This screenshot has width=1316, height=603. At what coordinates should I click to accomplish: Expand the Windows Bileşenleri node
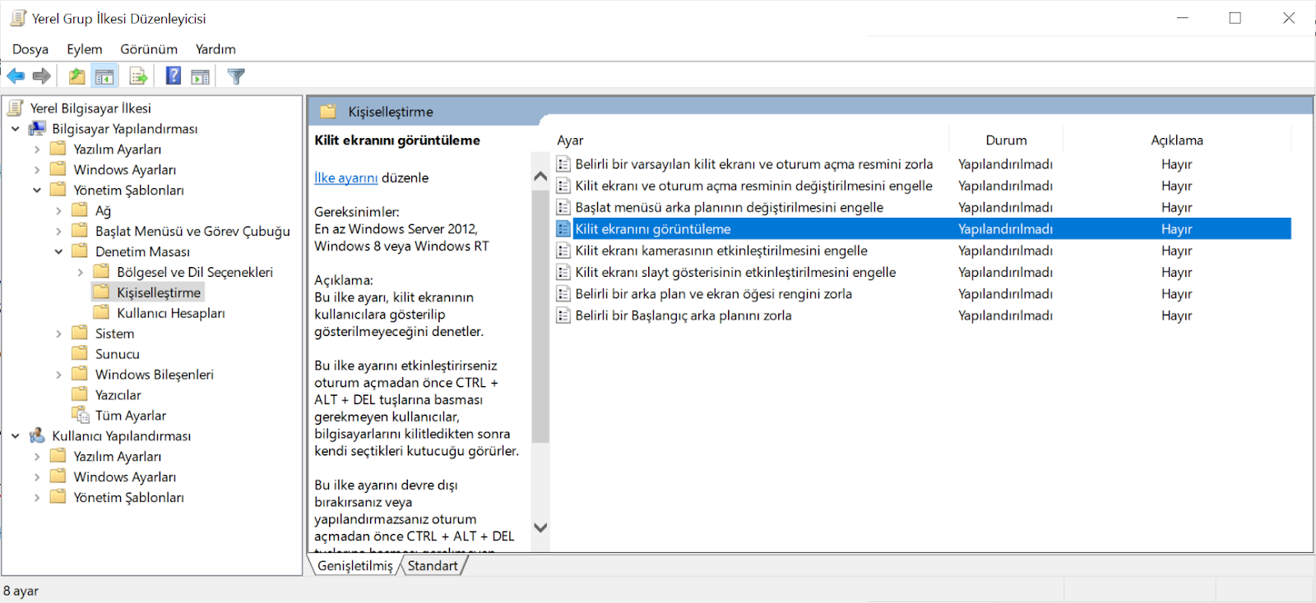click(x=58, y=374)
